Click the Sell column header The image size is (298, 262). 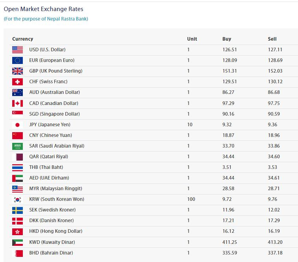[x=272, y=39]
